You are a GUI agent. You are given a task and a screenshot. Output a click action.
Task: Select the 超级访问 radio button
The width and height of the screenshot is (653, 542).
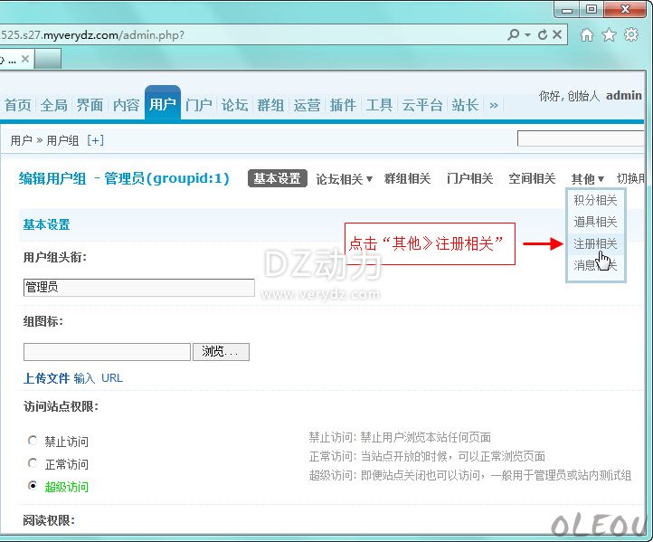(x=33, y=487)
